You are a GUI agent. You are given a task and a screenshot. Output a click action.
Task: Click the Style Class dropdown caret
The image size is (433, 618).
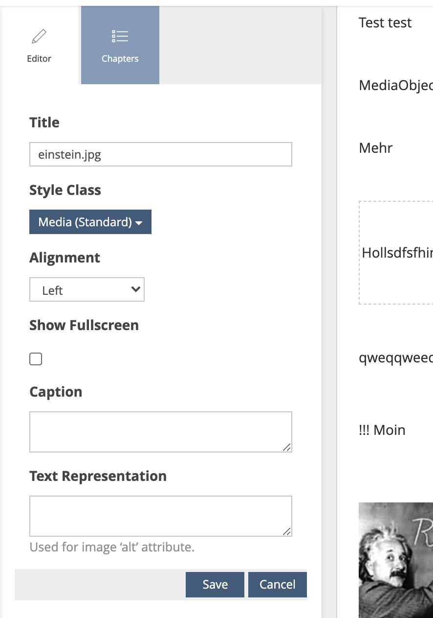pos(139,223)
